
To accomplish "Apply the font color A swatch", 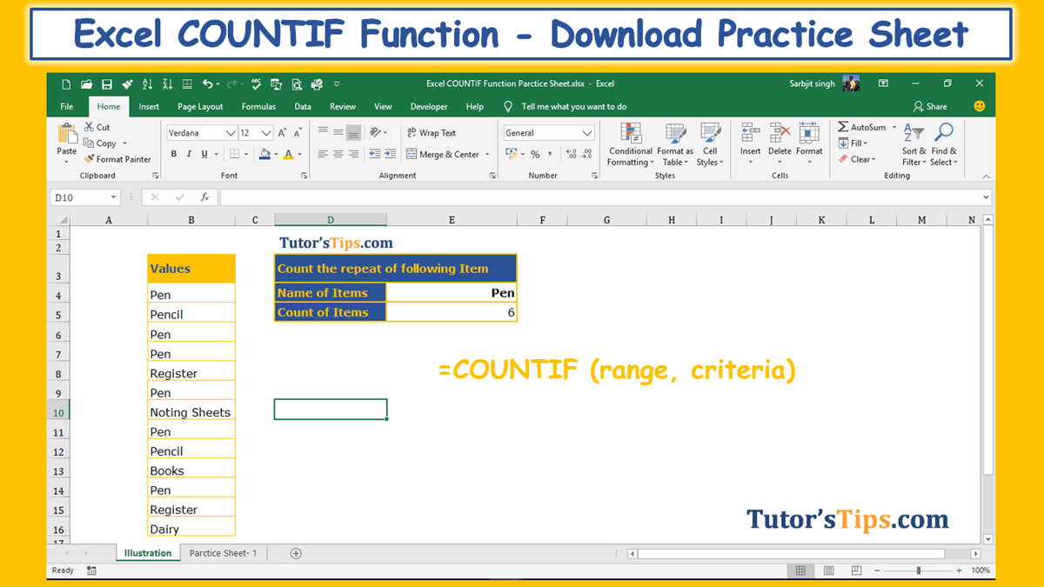I will (x=289, y=154).
